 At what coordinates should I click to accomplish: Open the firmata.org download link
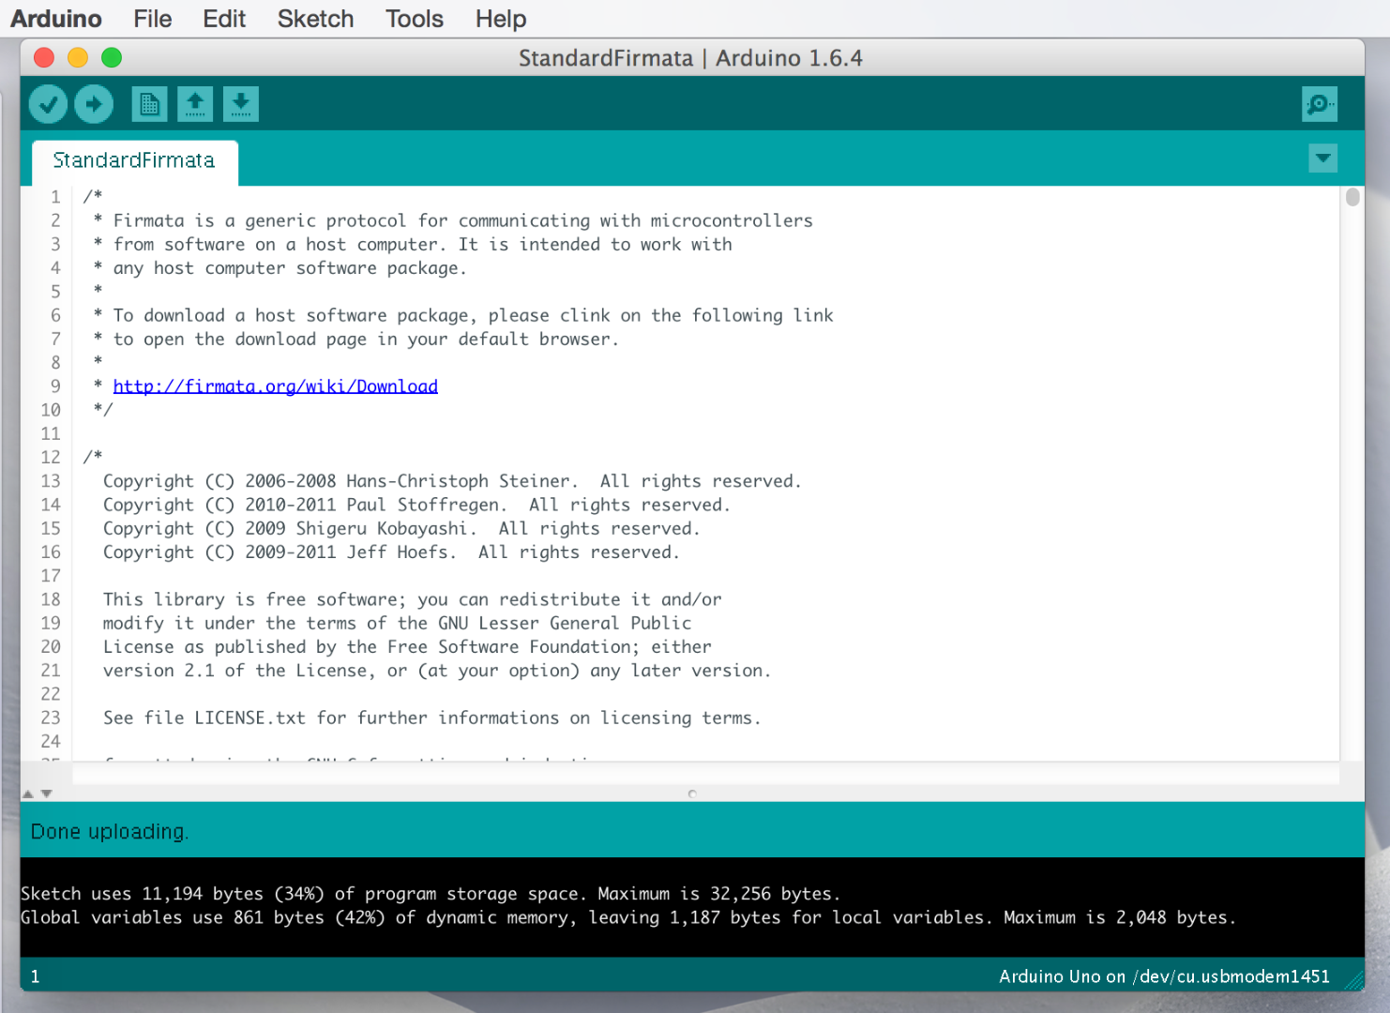click(275, 386)
